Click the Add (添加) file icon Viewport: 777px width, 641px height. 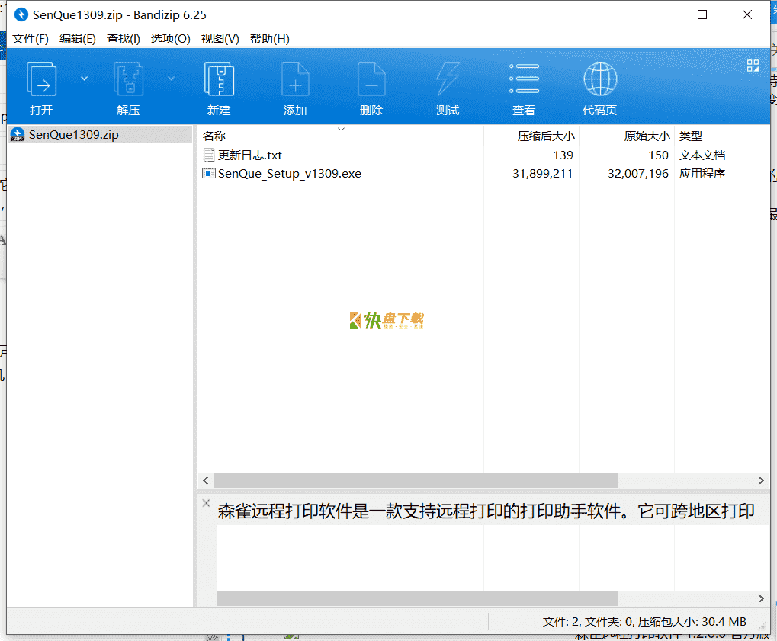pos(295,79)
